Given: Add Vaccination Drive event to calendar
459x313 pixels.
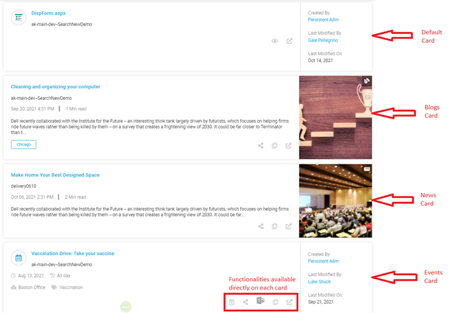Looking at the screenshot, I should pos(232,302).
